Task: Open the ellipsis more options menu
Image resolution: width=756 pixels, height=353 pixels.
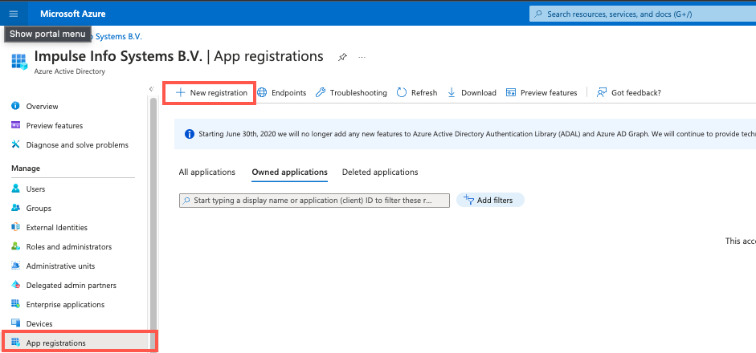Action: pos(362,57)
